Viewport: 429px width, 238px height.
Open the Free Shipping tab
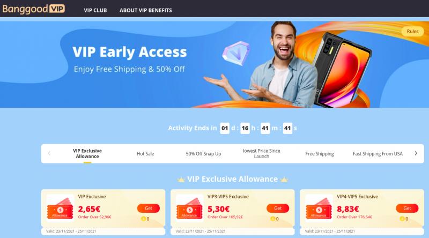(x=320, y=154)
